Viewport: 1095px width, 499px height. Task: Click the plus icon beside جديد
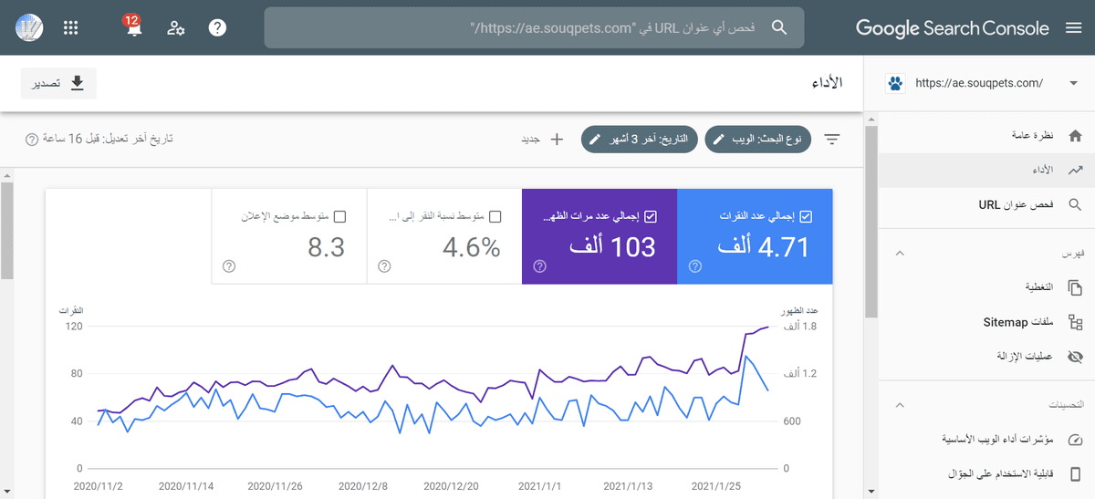[x=558, y=140]
